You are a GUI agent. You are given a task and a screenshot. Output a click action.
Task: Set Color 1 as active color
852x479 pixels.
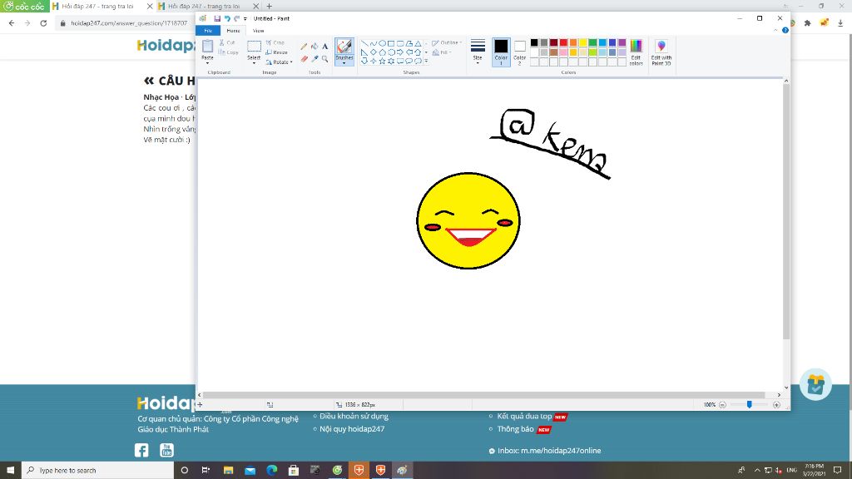(x=501, y=52)
